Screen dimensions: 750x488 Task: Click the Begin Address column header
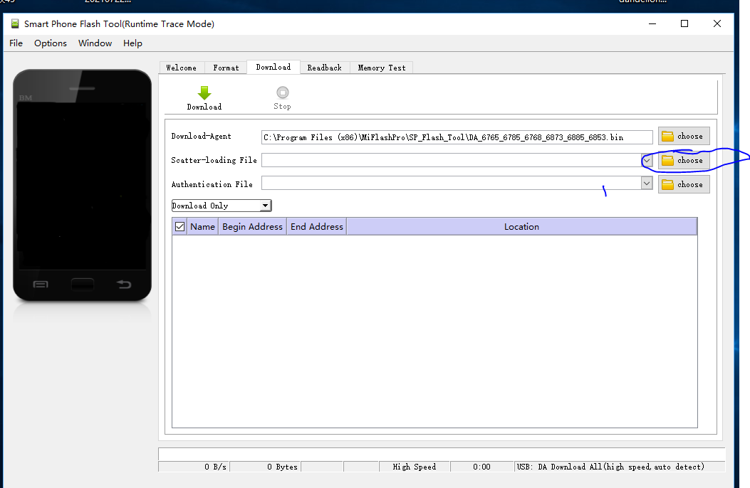tap(253, 227)
